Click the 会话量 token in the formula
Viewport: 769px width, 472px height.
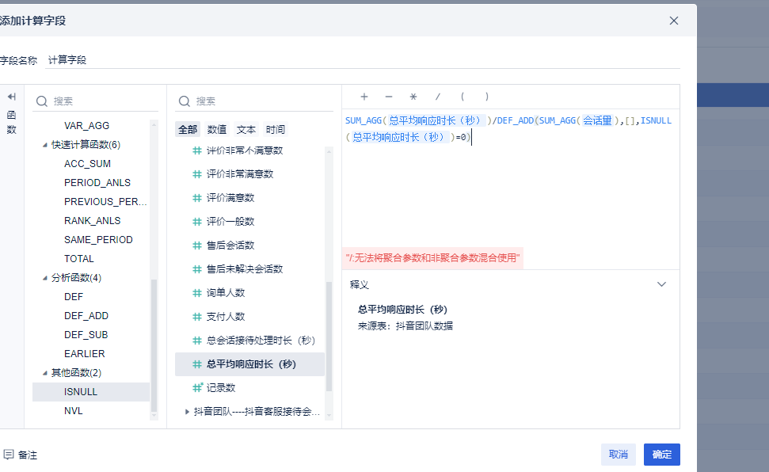tap(597, 120)
